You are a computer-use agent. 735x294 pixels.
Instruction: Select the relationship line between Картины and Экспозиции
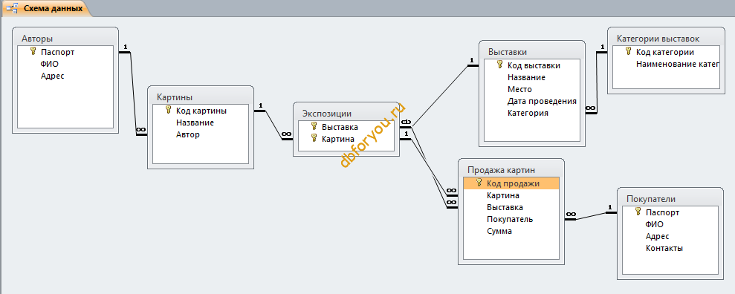[273, 124]
